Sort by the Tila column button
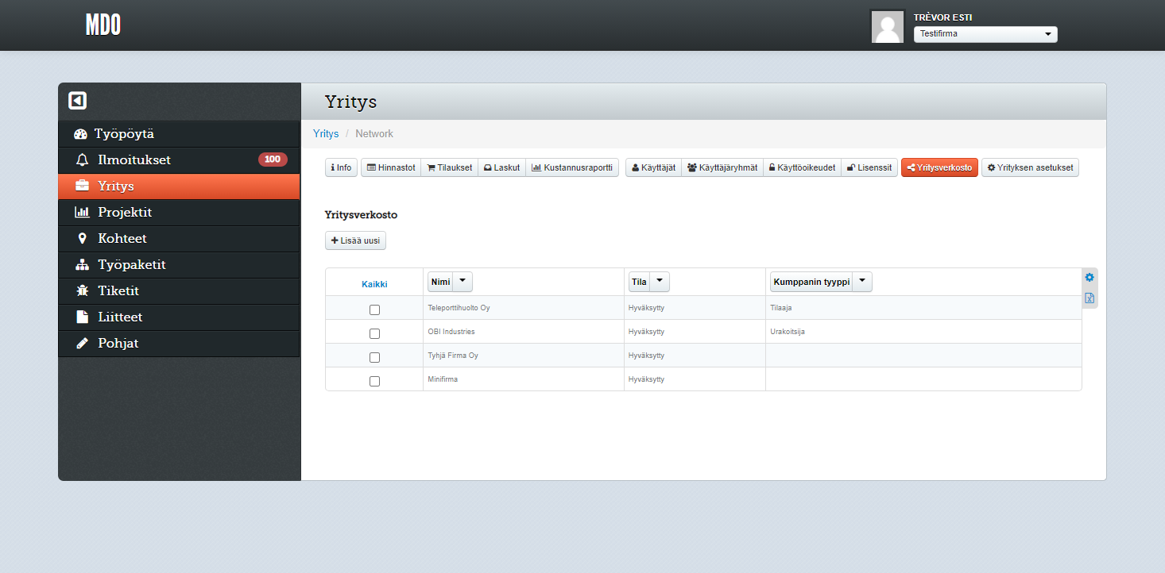1165x573 pixels. point(639,282)
